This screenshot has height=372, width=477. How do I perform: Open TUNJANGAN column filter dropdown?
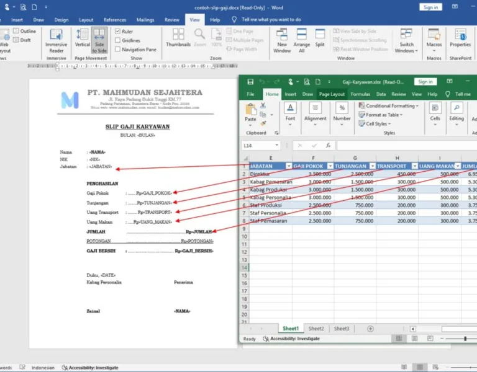click(373, 166)
